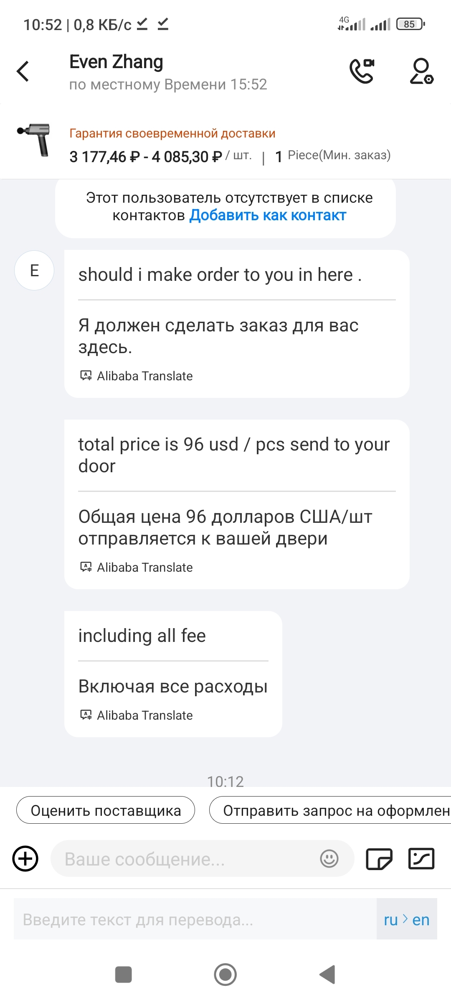Tap the back arrow in chat header
The width and height of the screenshot is (451, 1003).
[x=23, y=71]
